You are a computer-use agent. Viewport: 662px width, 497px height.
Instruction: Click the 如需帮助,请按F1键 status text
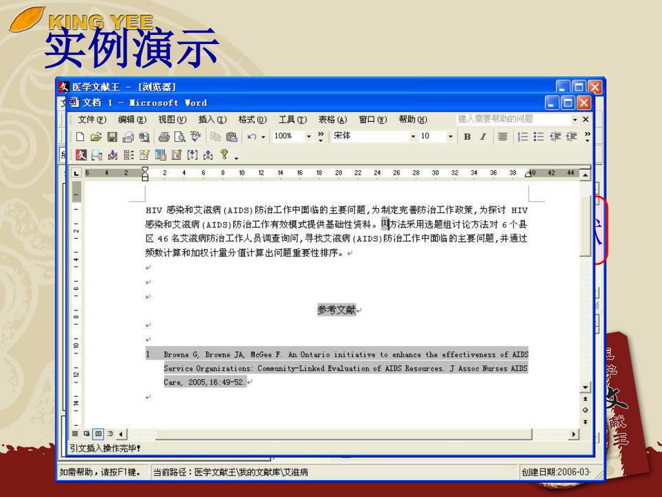click(100, 472)
